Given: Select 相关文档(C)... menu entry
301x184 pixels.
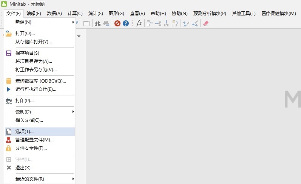Looking at the screenshot, I should pos(40,120).
